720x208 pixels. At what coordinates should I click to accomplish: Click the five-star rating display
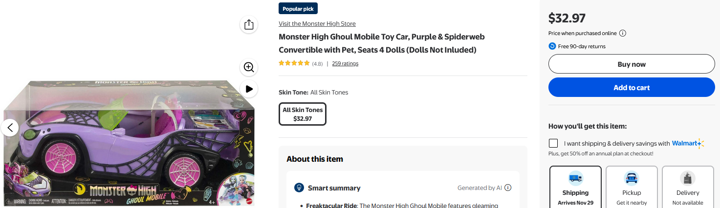294,63
